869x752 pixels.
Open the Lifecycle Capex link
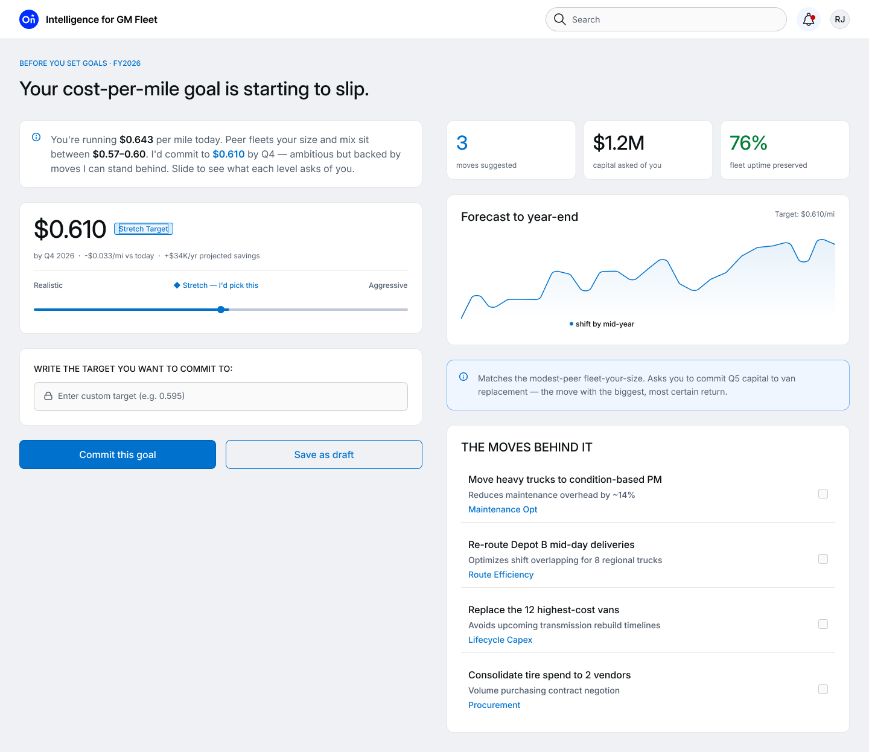point(500,640)
